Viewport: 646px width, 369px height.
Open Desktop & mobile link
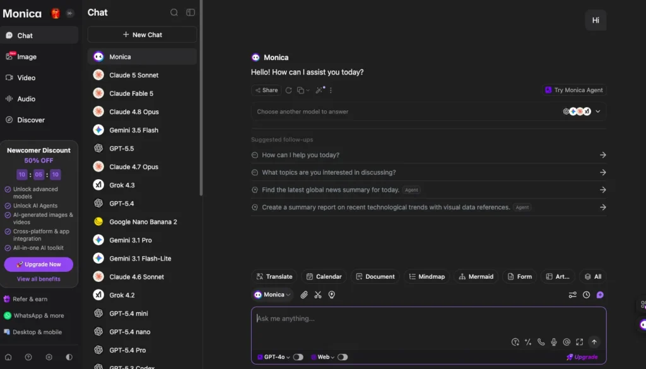coord(33,332)
